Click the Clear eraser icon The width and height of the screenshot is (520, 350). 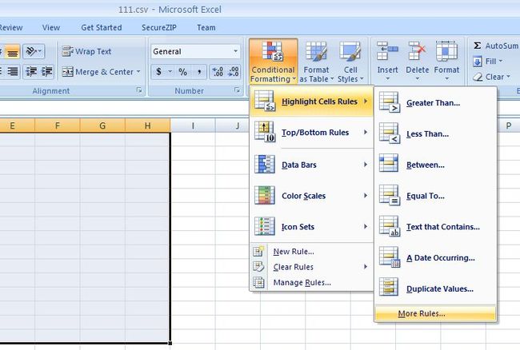[478, 78]
